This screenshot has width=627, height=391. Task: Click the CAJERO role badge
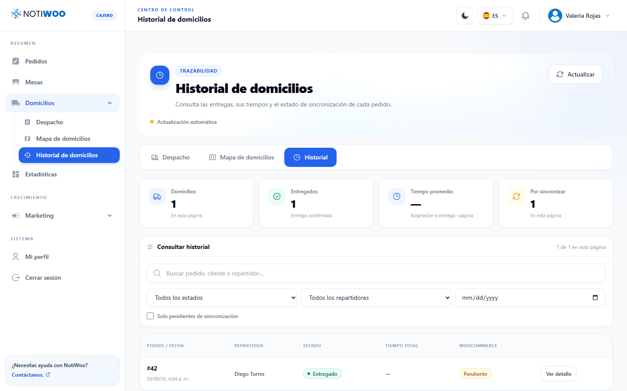[104, 16]
